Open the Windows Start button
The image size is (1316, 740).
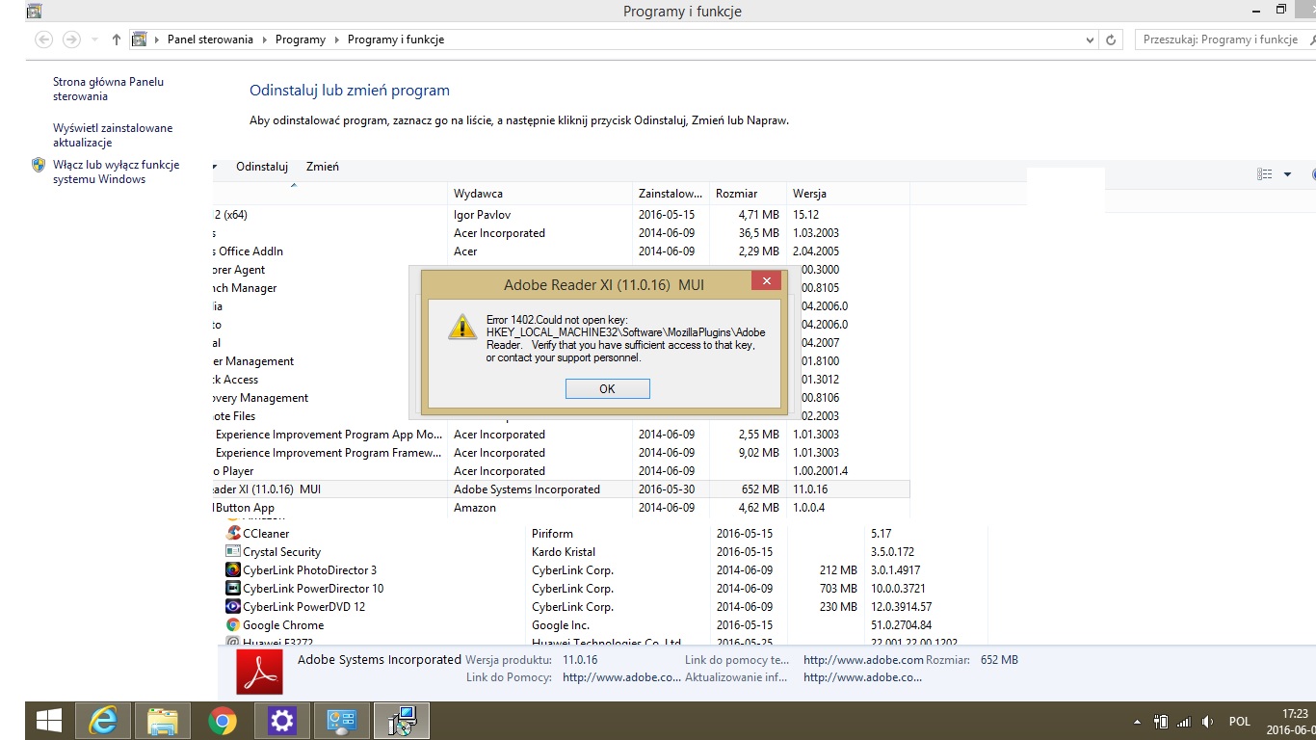49,720
